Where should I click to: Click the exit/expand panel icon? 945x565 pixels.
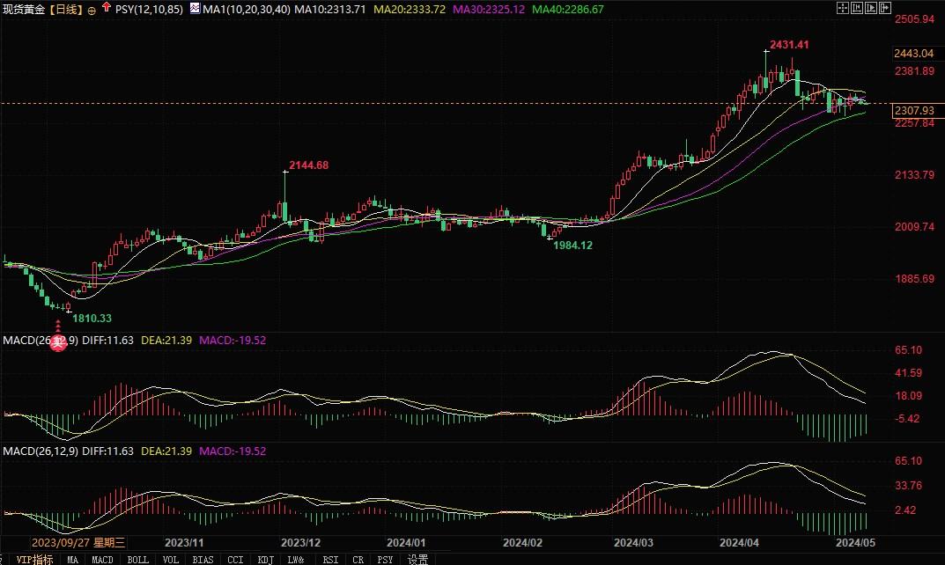coord(887,8)
